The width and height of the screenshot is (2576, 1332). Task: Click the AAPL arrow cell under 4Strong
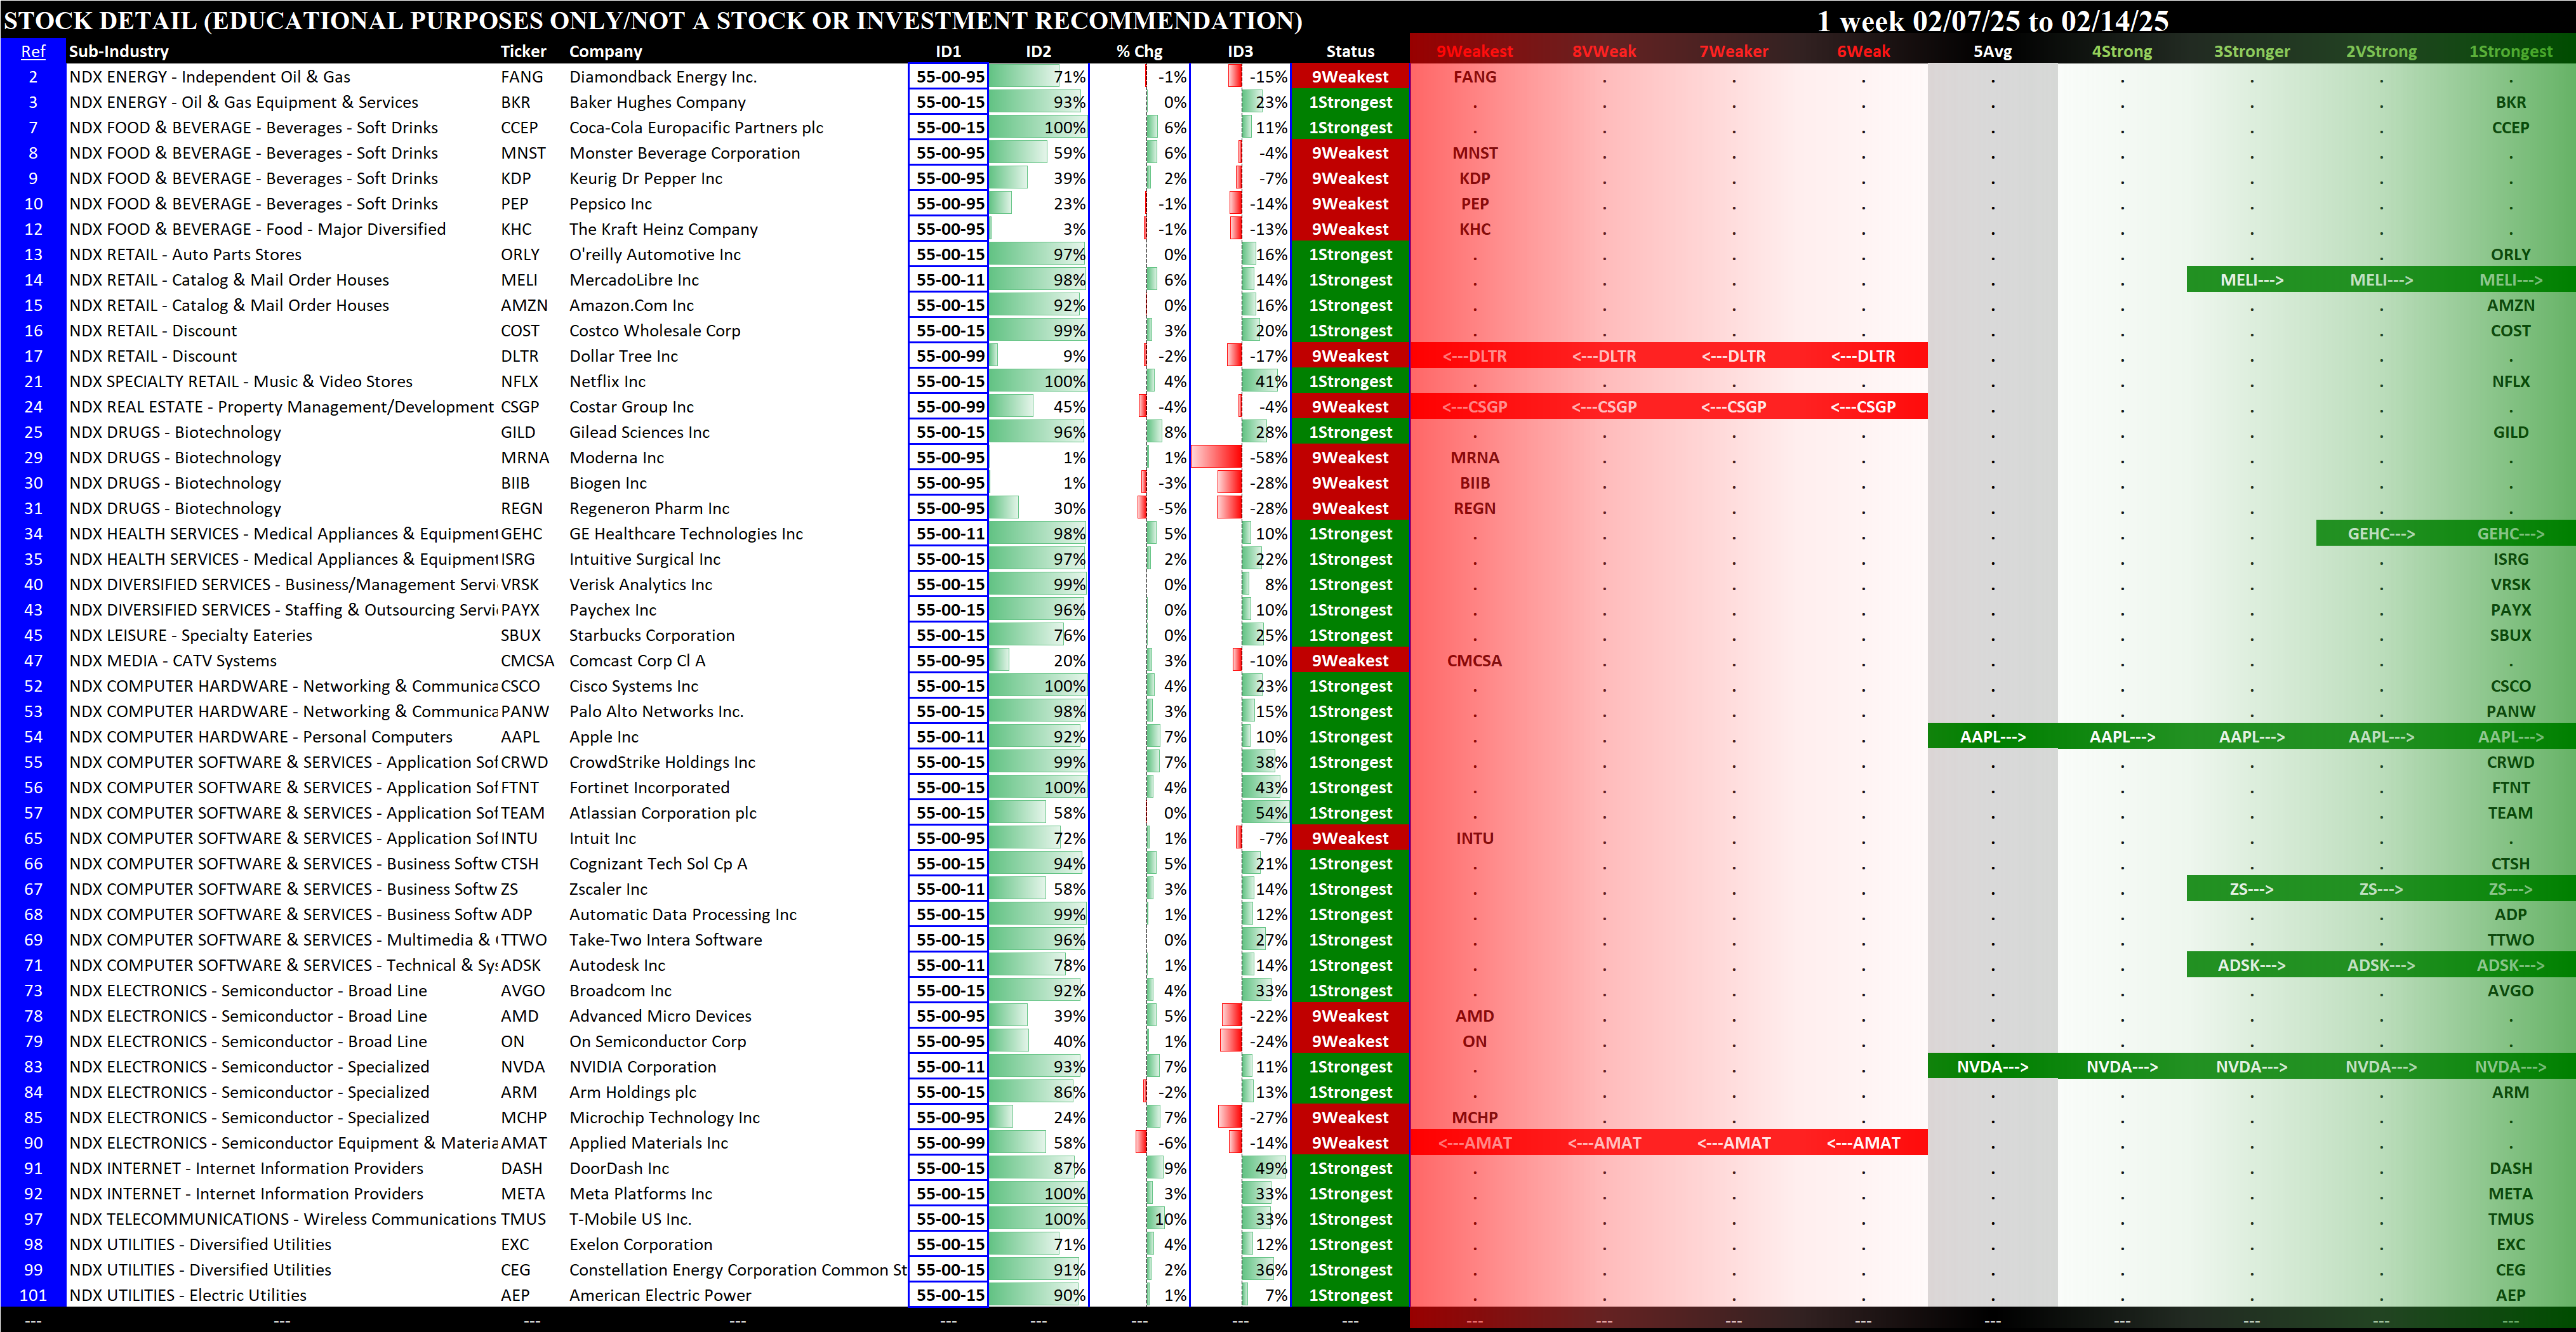[2122, 737]
